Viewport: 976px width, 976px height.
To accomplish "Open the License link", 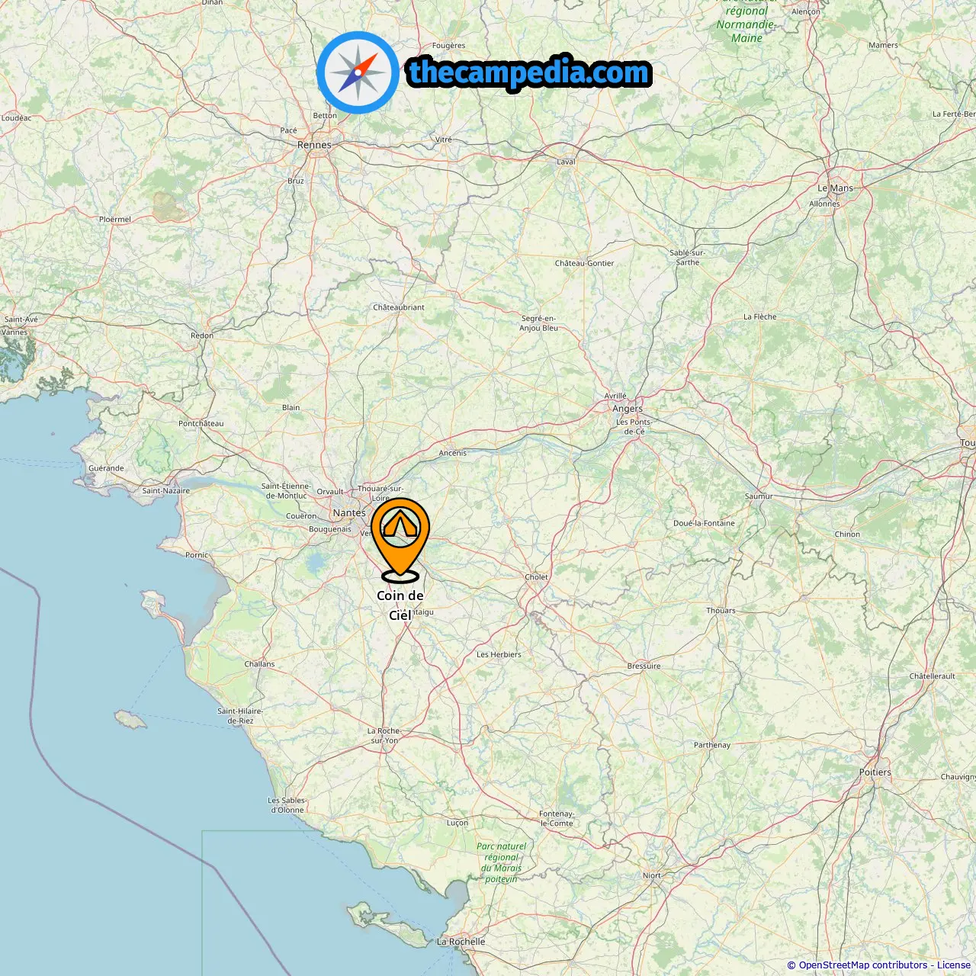I will [x=954, y=965].
